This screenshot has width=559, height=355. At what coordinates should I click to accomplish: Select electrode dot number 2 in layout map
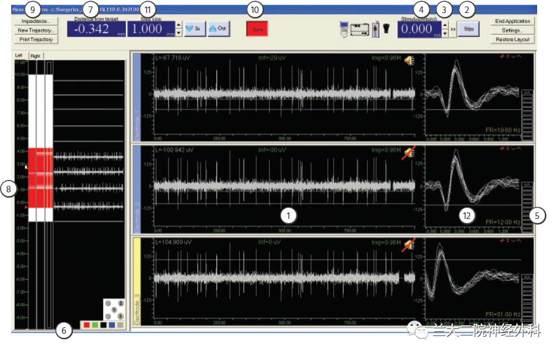tap(121, 304)
